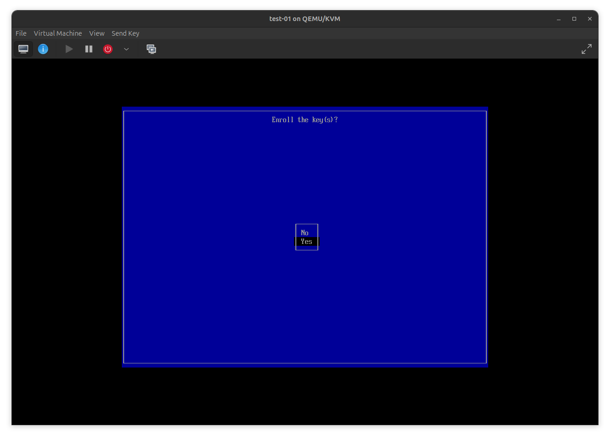Open the File menu

tap(21, 33)
